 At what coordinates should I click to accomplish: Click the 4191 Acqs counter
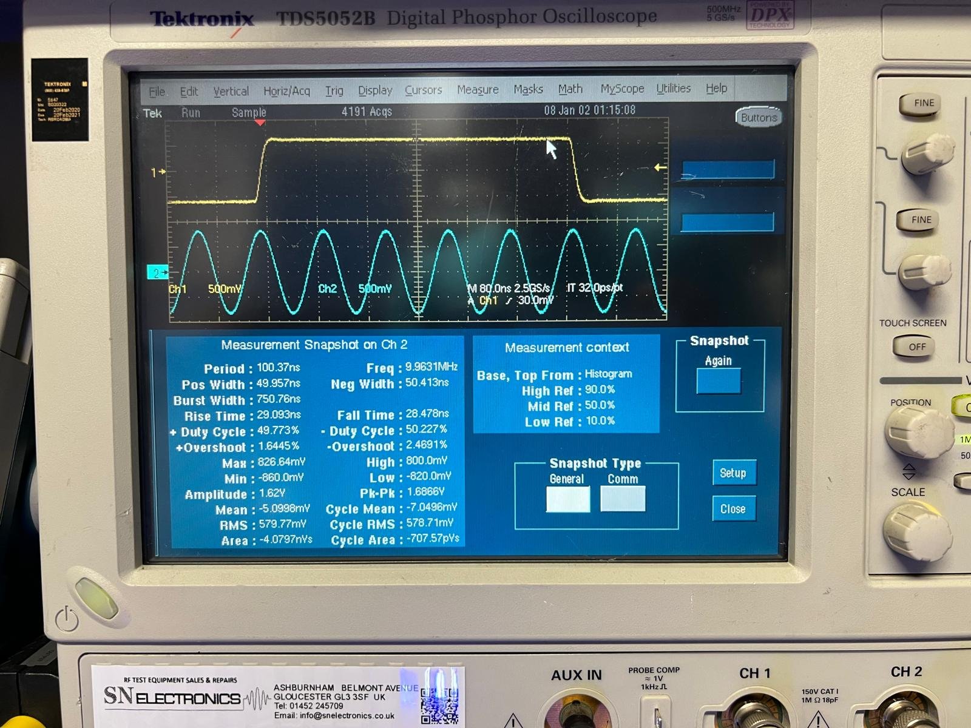(367, 112)
